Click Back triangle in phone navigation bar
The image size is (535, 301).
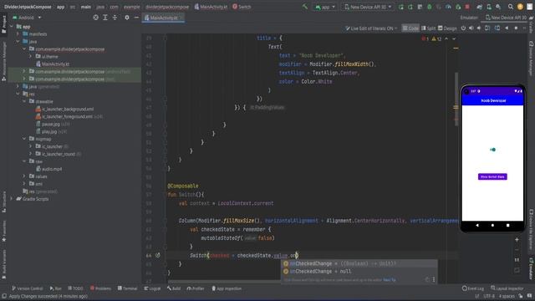(477, 225)
